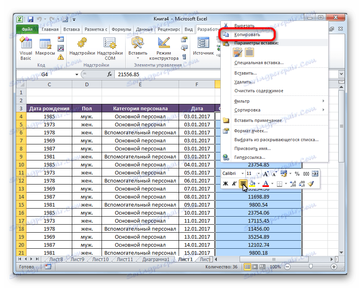Open Calibri font dropdown in mini toolbar
Image resolution: width=360 pixels, height=288 pixels.
click(242, 174)
